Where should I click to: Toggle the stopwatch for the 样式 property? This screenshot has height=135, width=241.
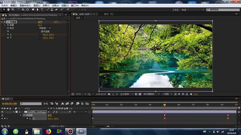[x=8, y=28]
